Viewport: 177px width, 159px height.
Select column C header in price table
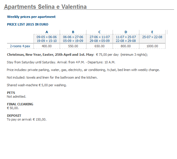point(99,32)
